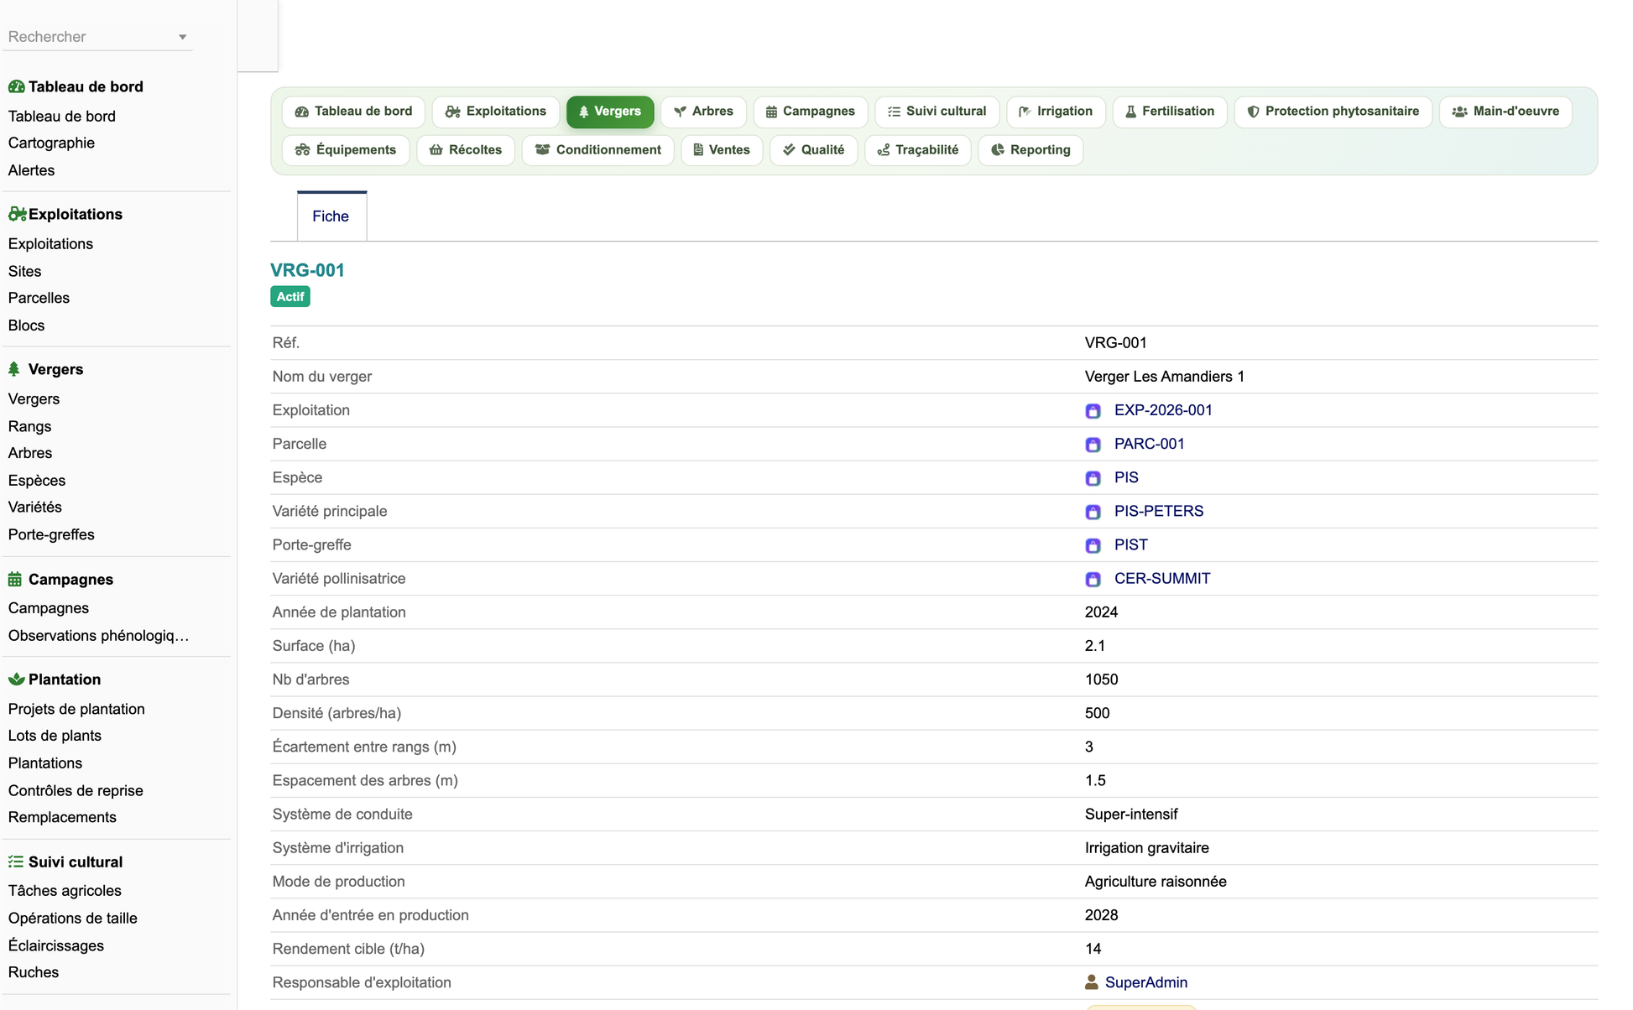1633x1010 pixels.
Task: Click the object icon next to PIST rootstock
Action: click(x=1093, y=545)
